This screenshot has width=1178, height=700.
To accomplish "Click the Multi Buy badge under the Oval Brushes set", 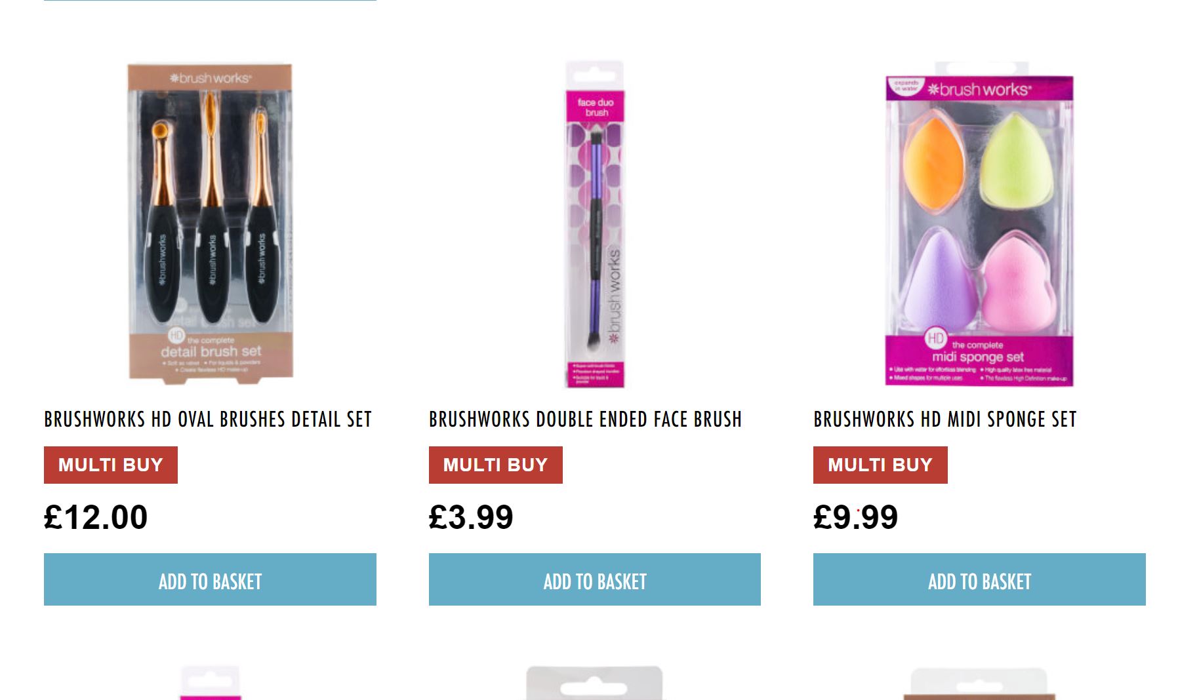I will [x=111, y=465].
